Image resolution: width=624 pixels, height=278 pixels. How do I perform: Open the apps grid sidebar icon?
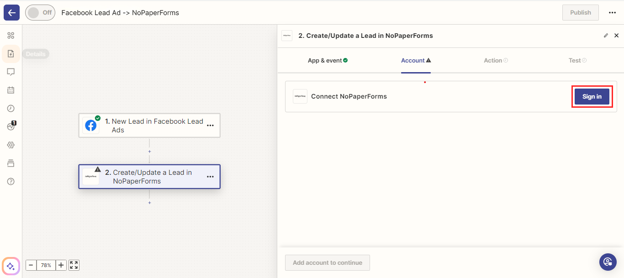[x=11, y=36]
